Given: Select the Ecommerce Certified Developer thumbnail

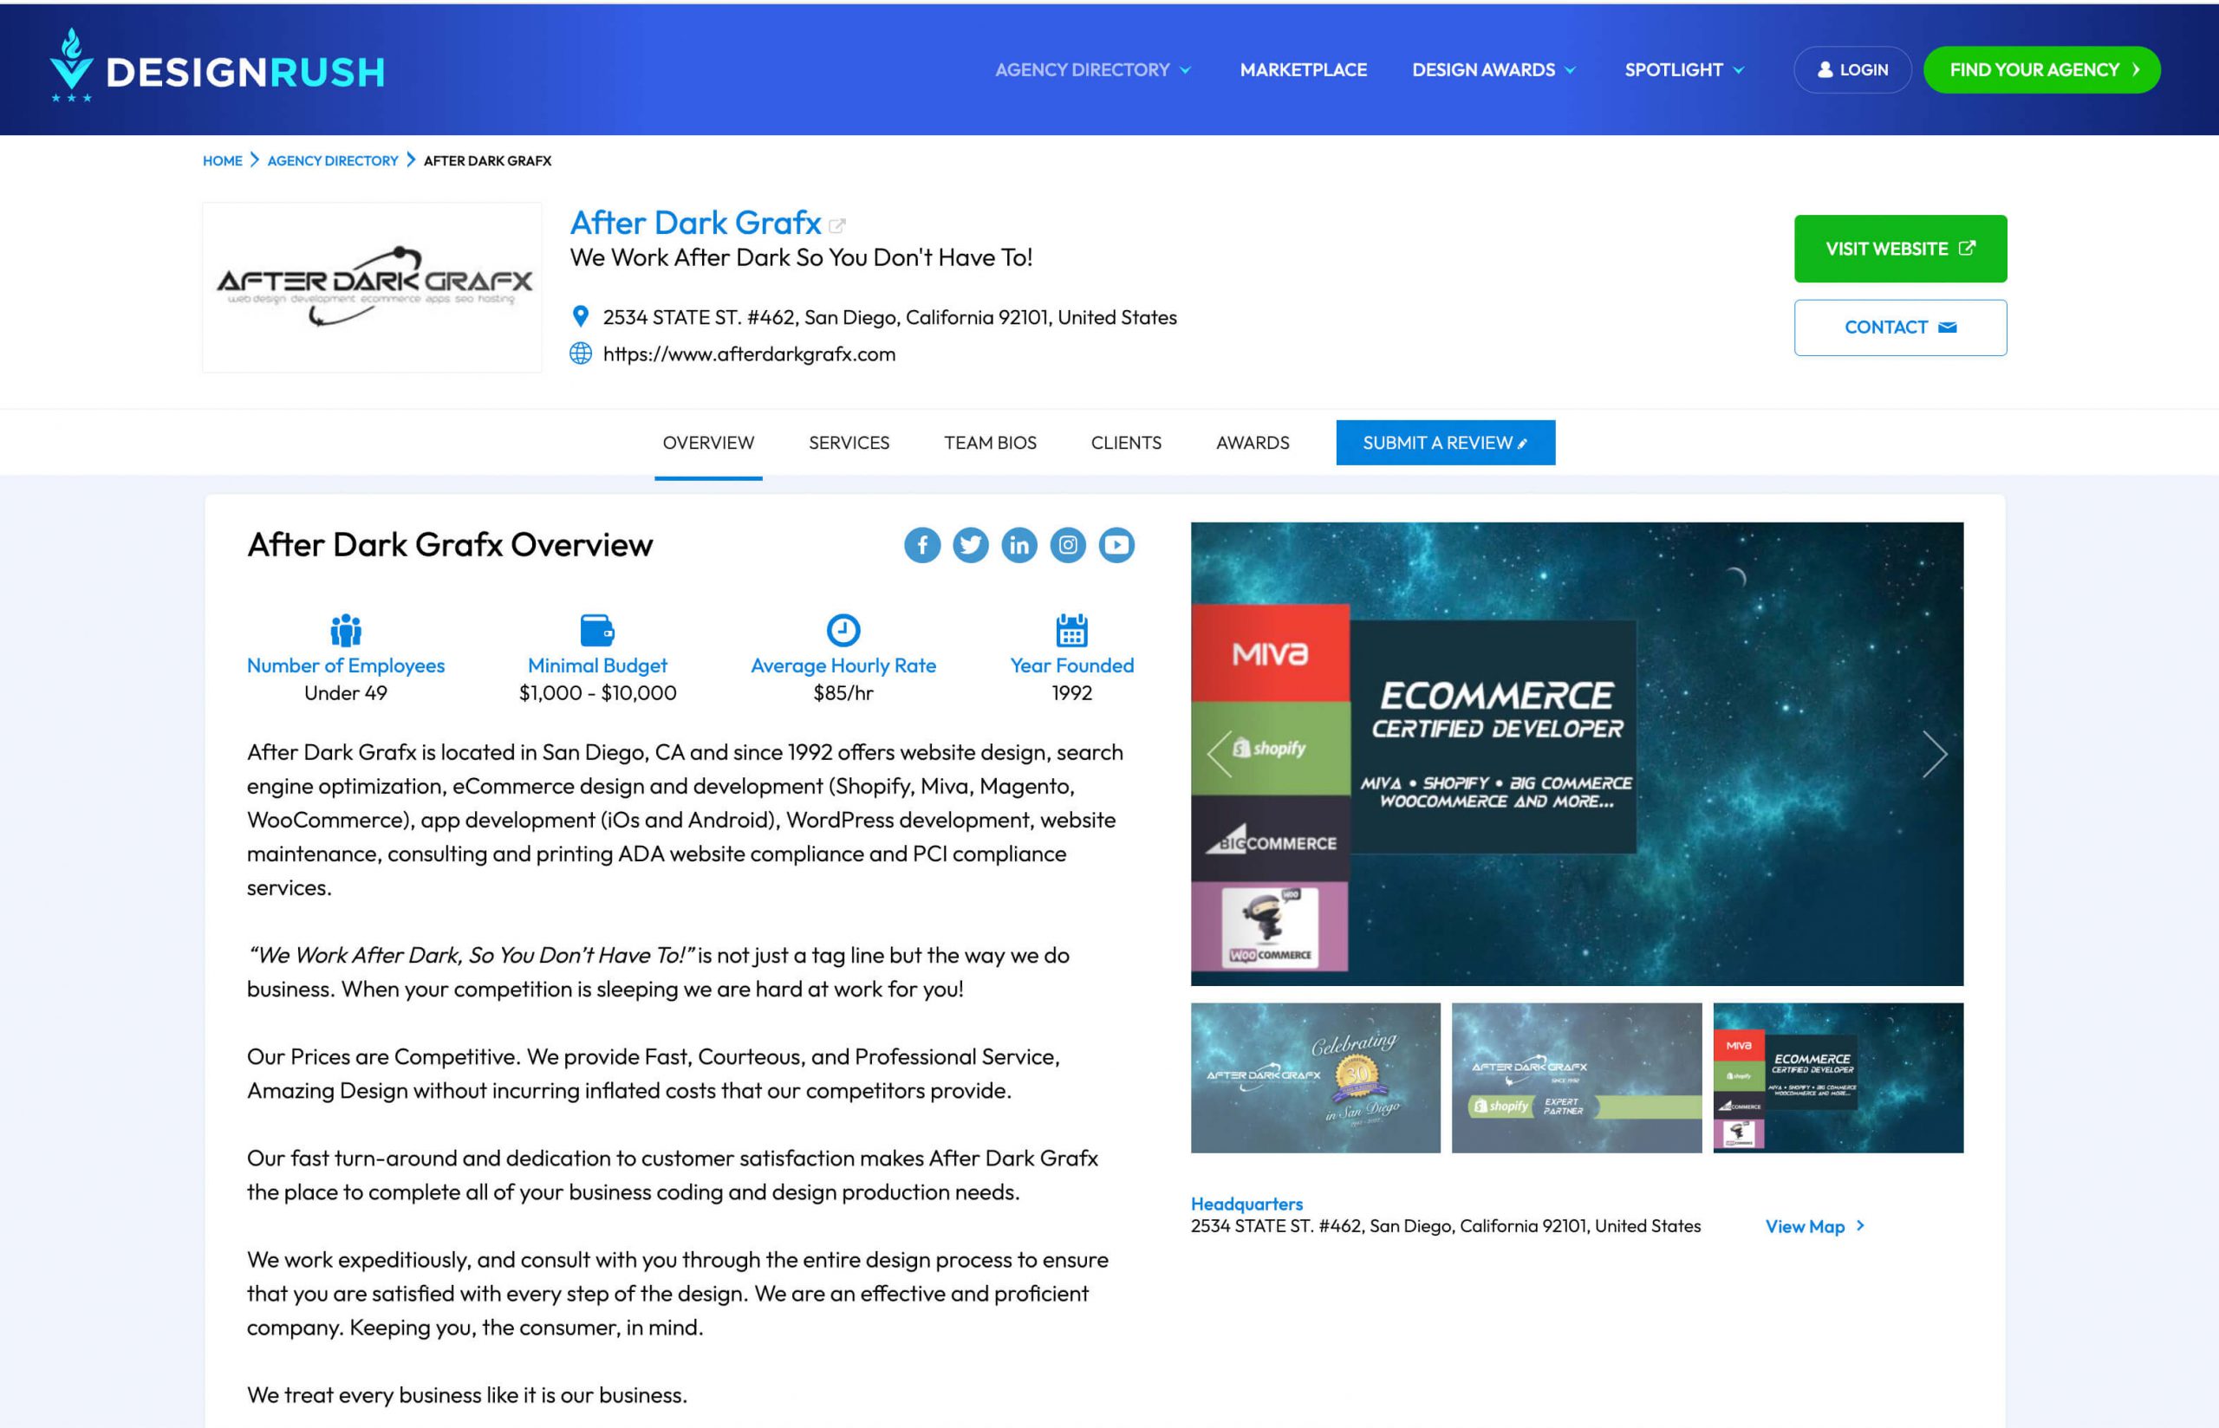Looking at the screenshot, I should click(1837, 1077).
